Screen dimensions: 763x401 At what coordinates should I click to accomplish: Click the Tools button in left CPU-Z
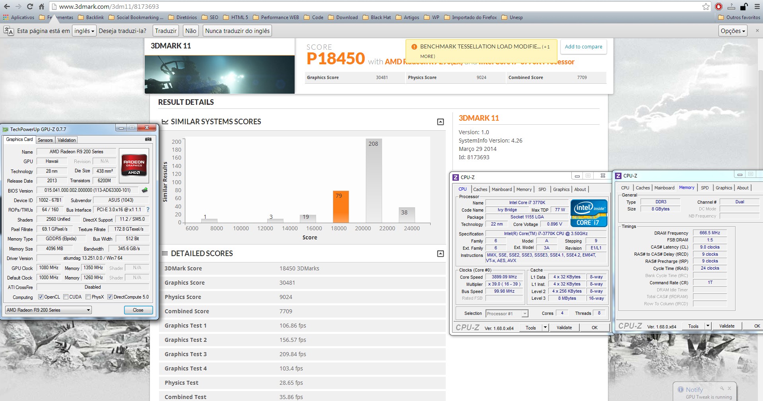click(531, 328)
